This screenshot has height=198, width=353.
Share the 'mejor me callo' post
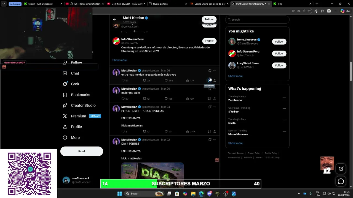215,98
